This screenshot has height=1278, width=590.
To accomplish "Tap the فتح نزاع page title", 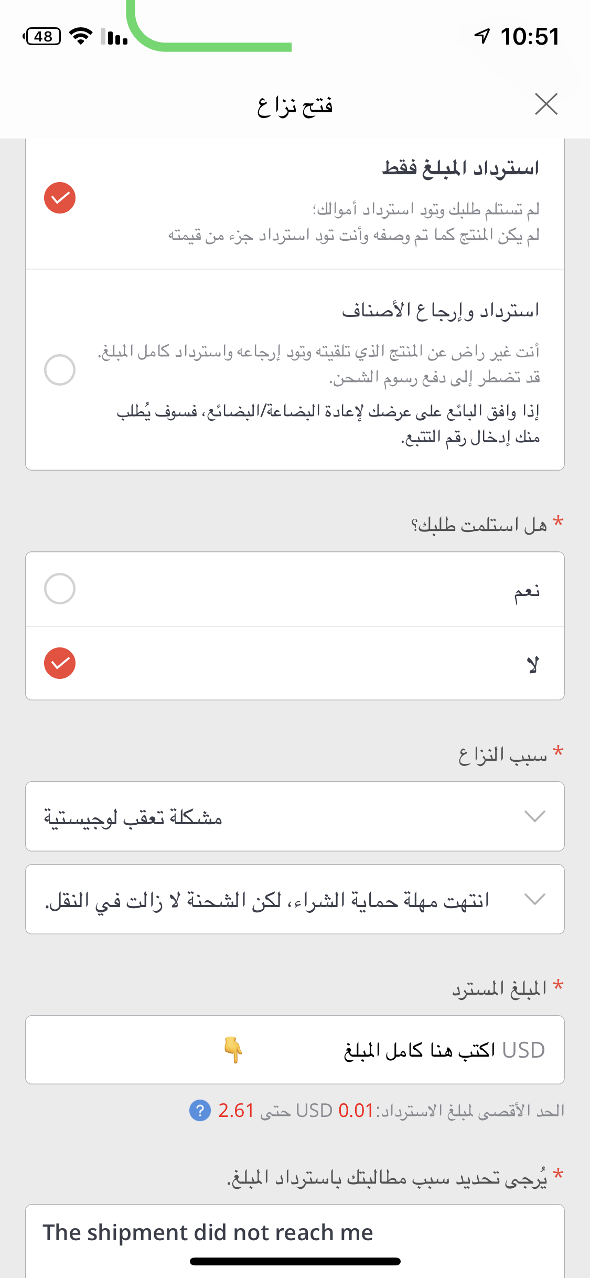I will coord(295,105).
